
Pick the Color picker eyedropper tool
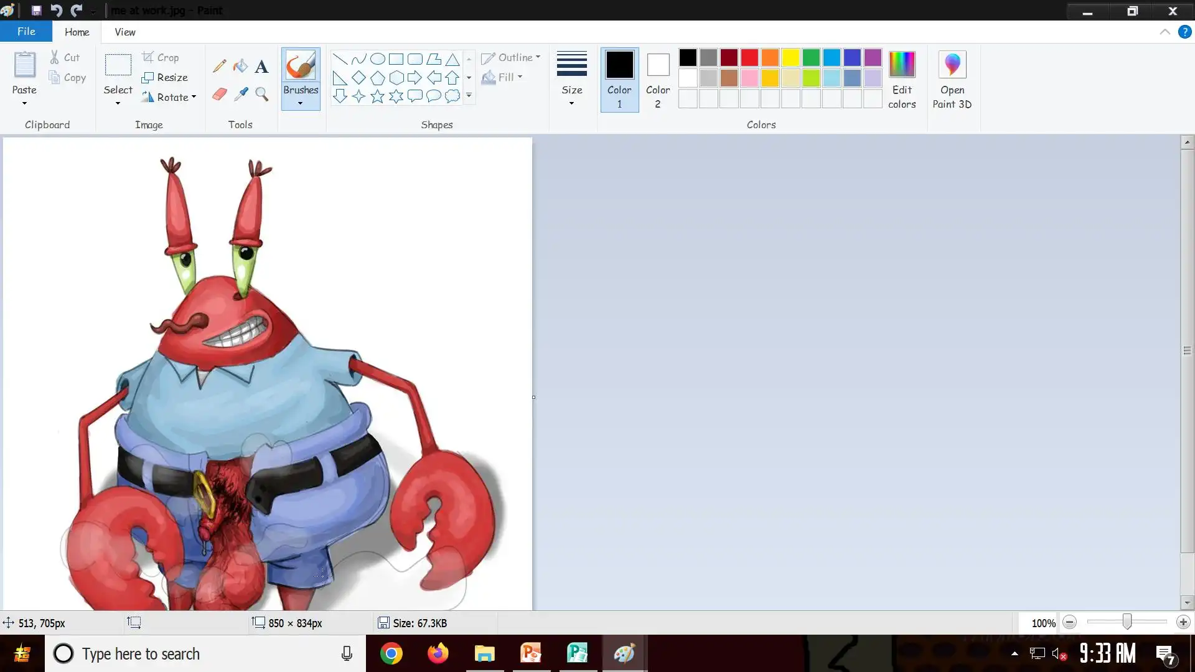coord(240,95)
